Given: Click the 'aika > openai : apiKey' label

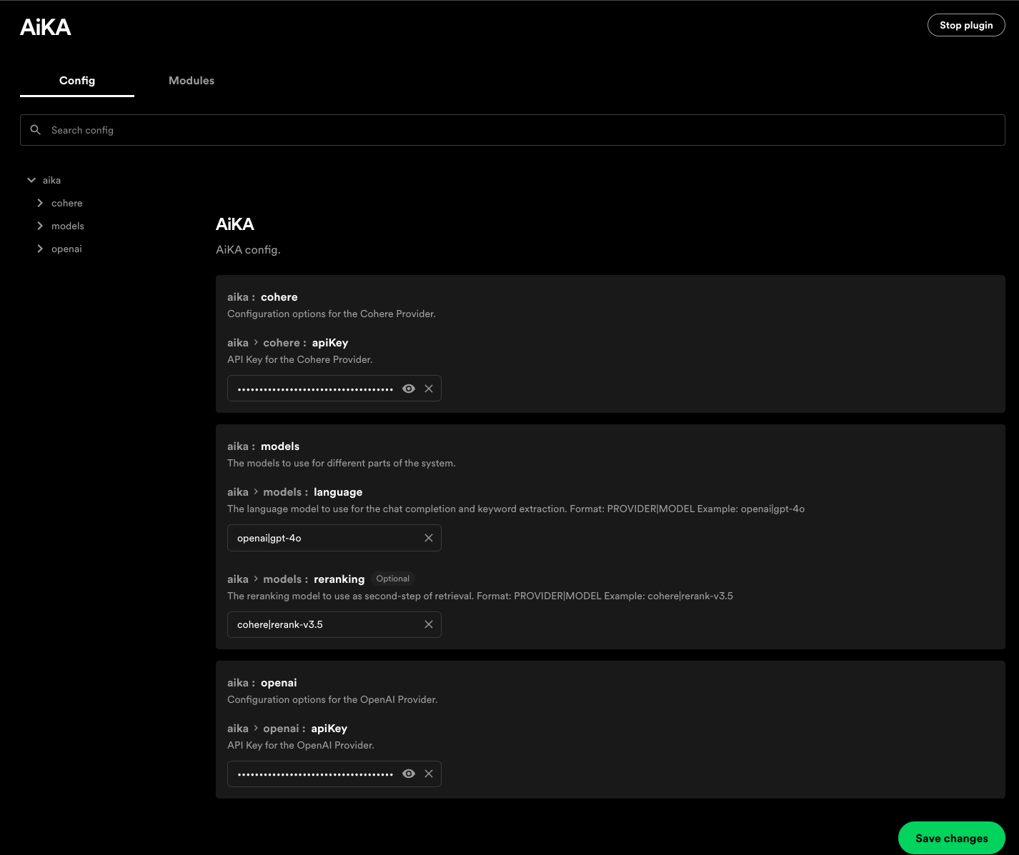Looking at the screenshot, I should tap(287, 729).
